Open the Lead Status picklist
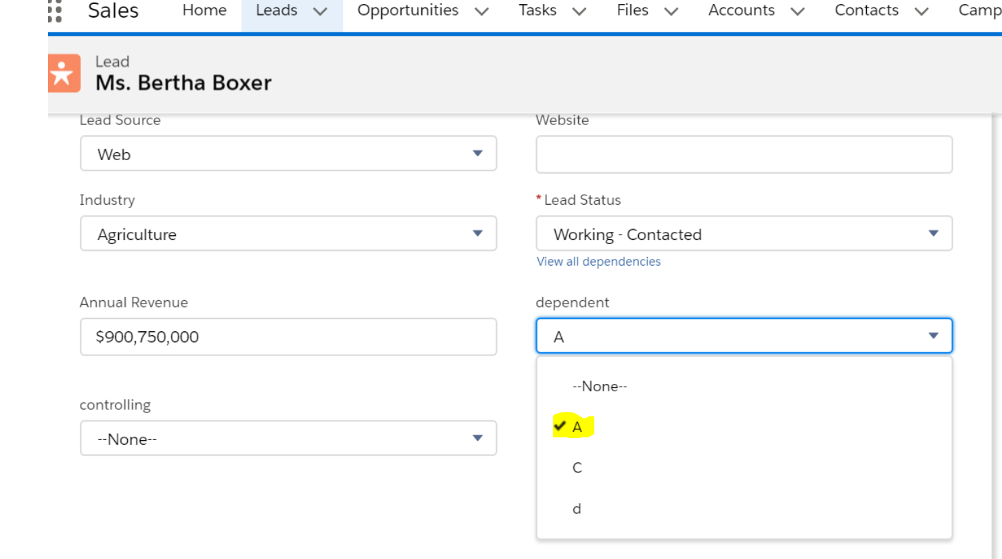This screenshot has width=1002, height=559. [744, 234]
